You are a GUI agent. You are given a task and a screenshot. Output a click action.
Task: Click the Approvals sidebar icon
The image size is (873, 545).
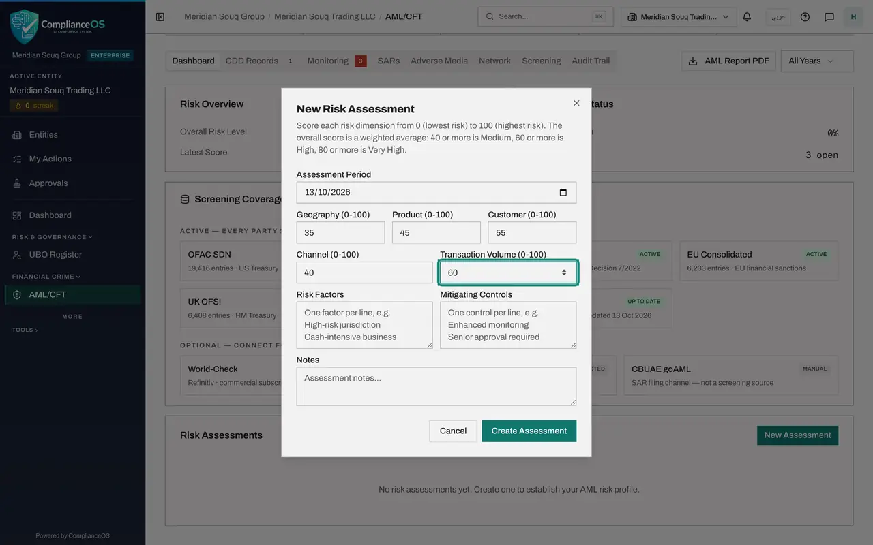pos(17,183)
